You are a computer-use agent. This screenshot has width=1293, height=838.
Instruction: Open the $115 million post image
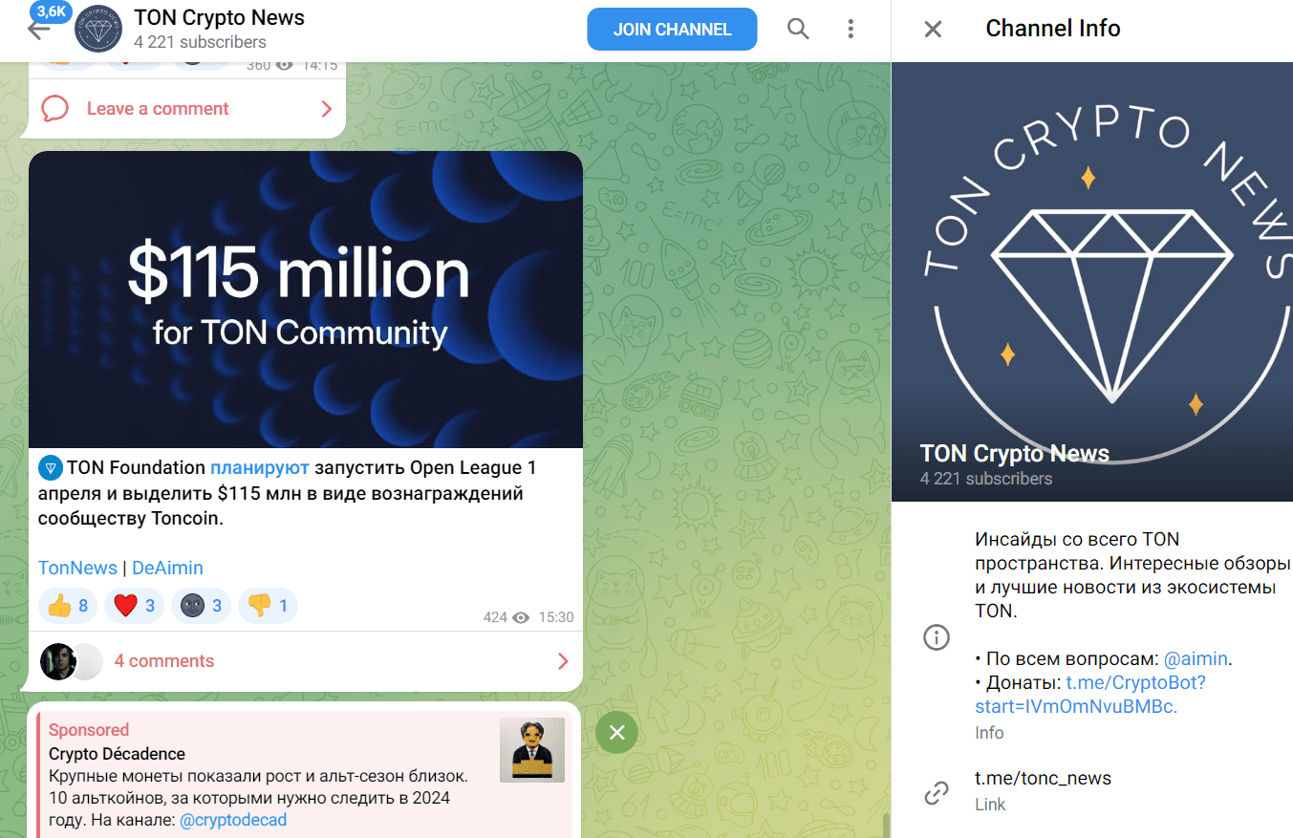click(306, 299)
